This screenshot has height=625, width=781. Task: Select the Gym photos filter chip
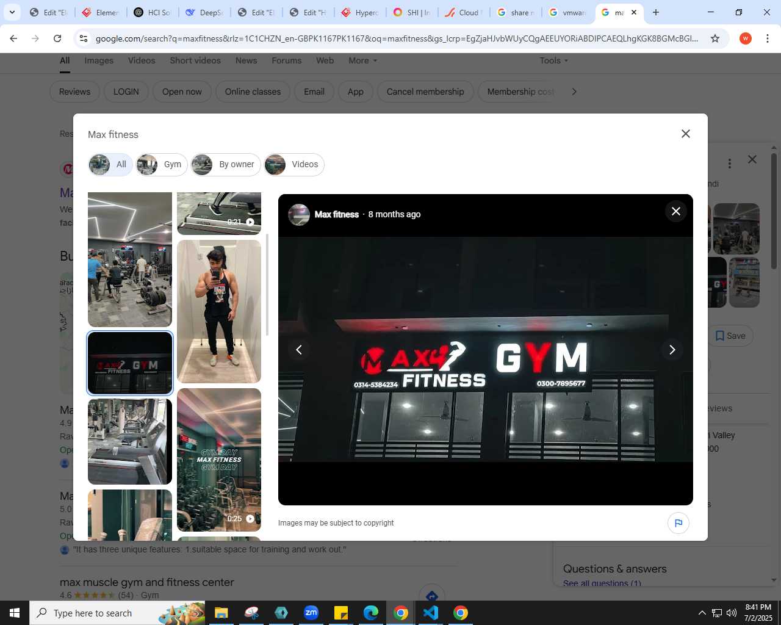(x=162, y=164)
